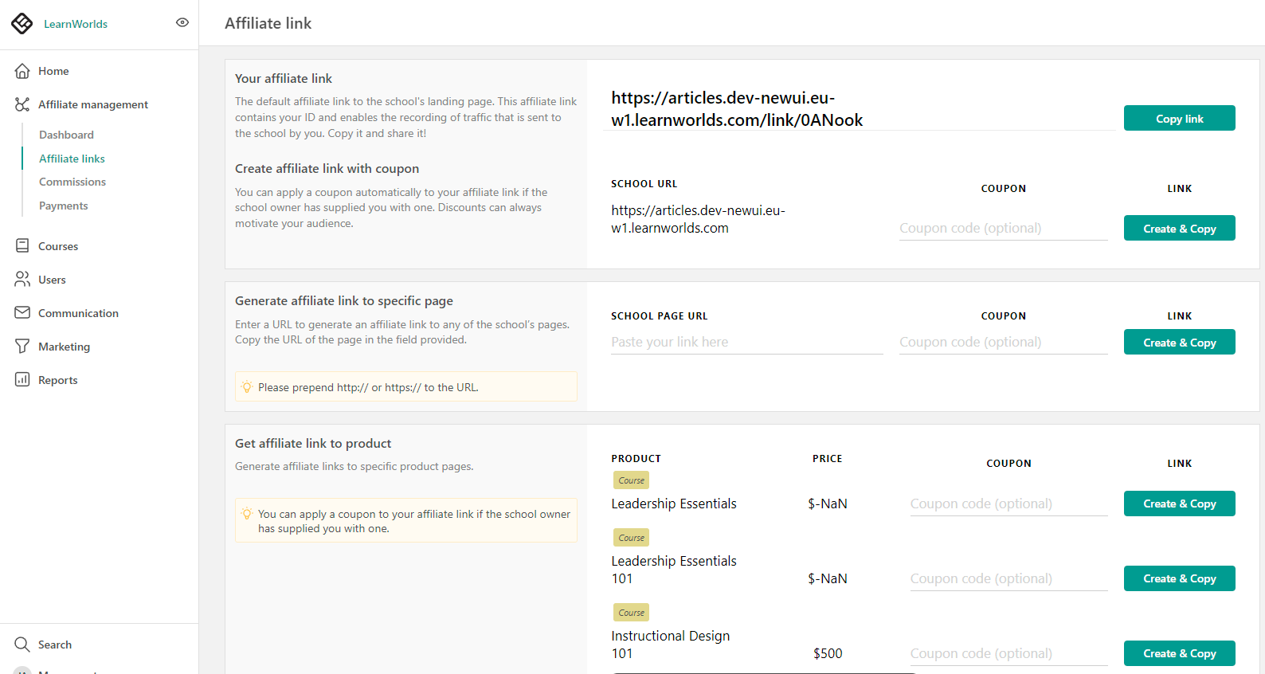The width and height of the screenshot is (1265, 674).
Task: Click the Reports chart icon
Action: click(x=22, y=380)
